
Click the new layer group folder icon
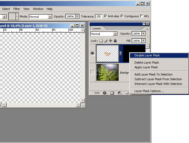pyautogui.click(x=127, y=93)
